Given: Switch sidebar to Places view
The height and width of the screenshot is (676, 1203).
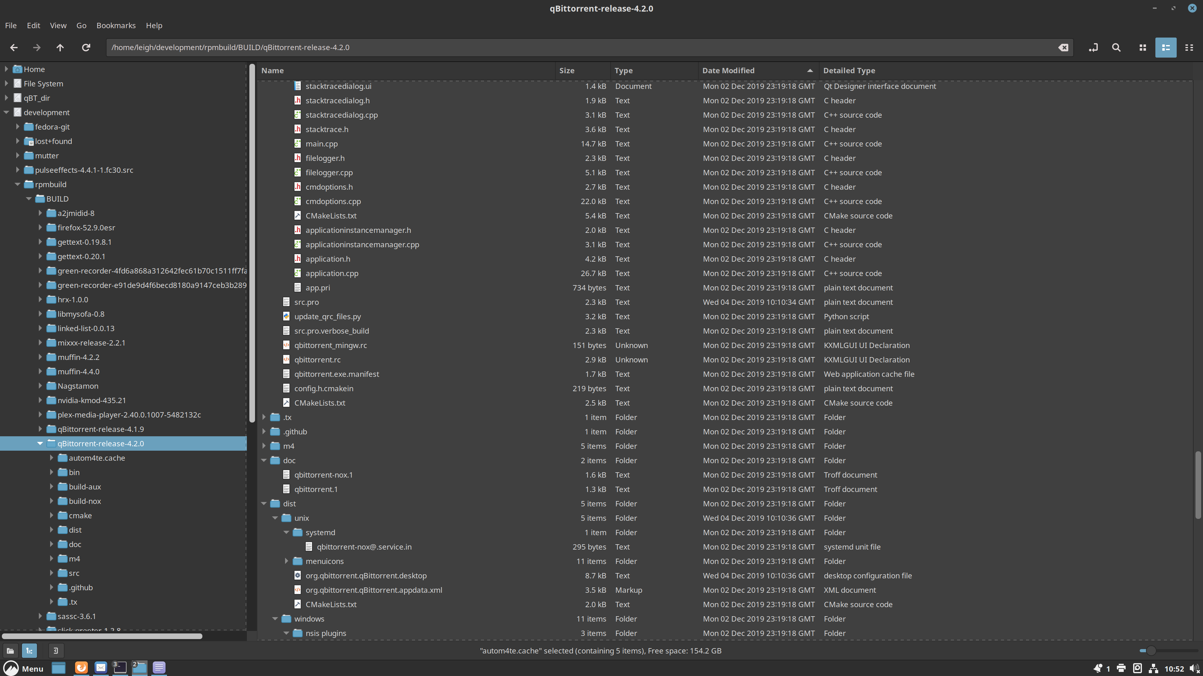Looking at the screenshot, I should click(x=10, y=650).
